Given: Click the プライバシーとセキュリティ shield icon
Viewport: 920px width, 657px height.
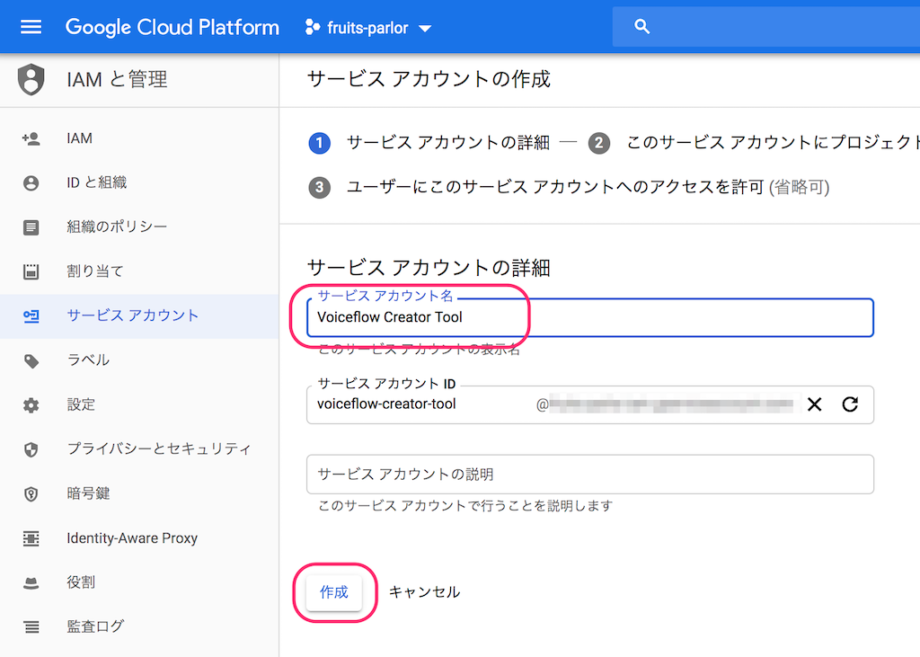Looking at the screenshot, I should (x=31, y=449).
